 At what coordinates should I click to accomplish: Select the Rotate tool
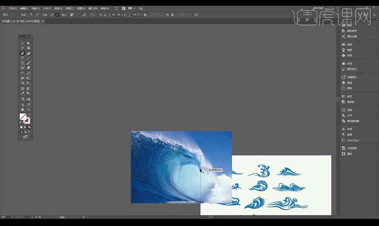coord(23,73)
